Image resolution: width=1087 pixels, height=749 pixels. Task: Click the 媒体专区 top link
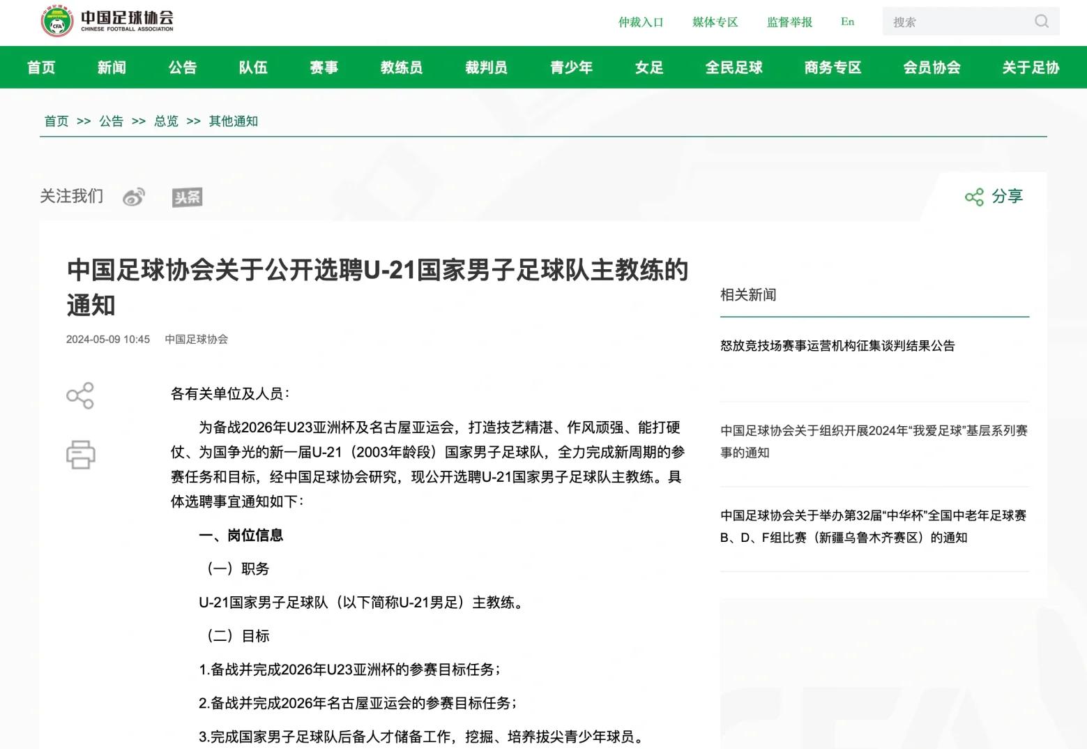click(x=715, y=22)
